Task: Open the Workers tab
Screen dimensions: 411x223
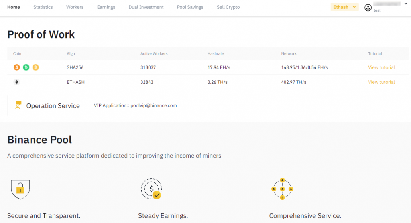Action: tap(75, 7)
